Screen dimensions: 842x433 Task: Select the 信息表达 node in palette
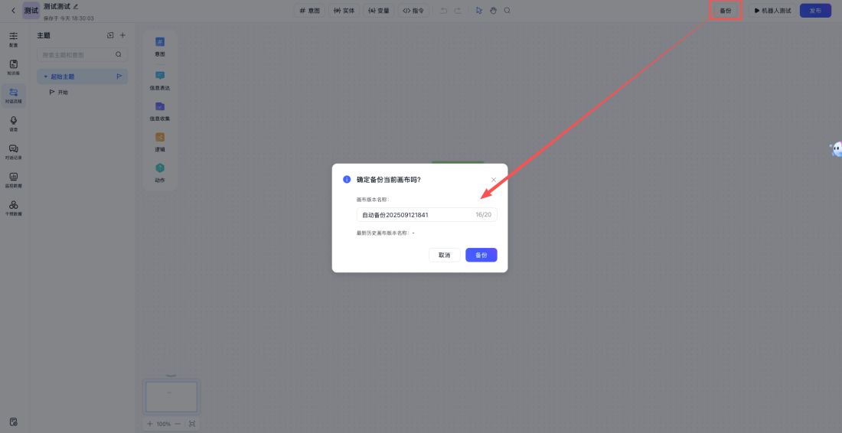(160, 80)
